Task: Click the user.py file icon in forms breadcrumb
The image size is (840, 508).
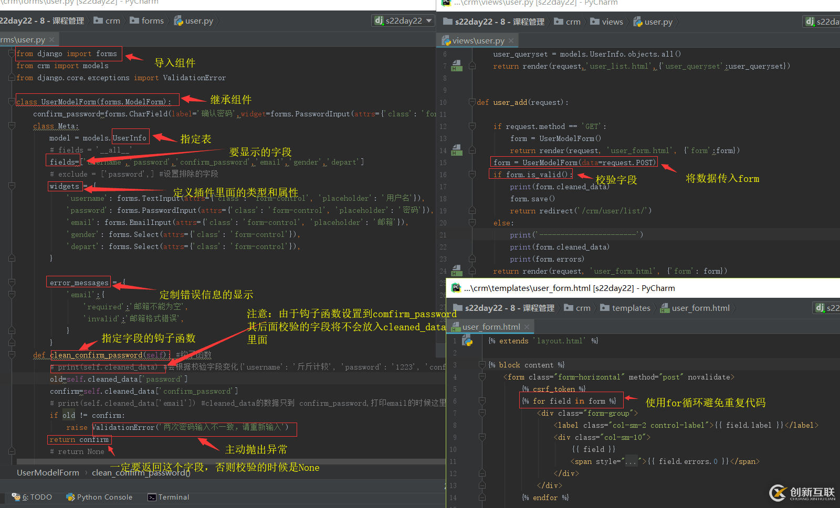Action: pos(178,21)
